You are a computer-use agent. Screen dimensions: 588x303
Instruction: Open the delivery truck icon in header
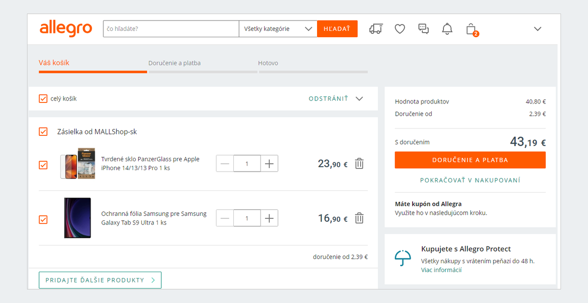pyautogui.click(x=376, y=29)
